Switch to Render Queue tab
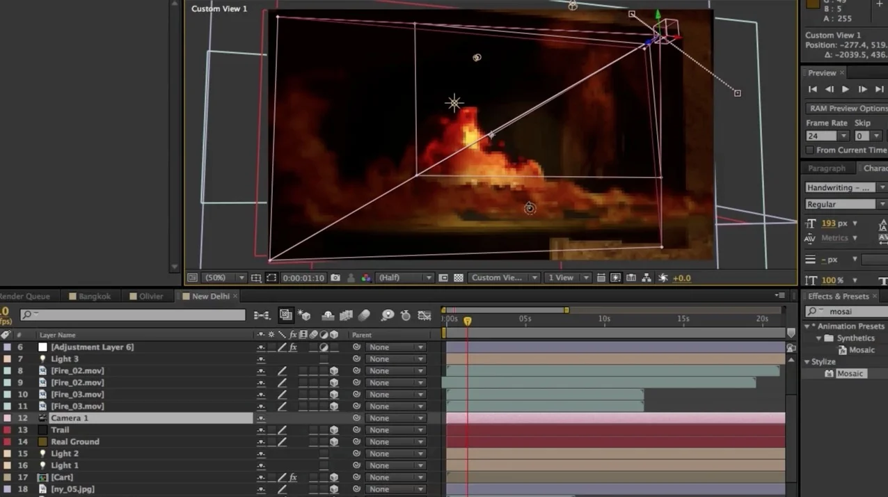 pyautogui.click(x=24, y=297)
